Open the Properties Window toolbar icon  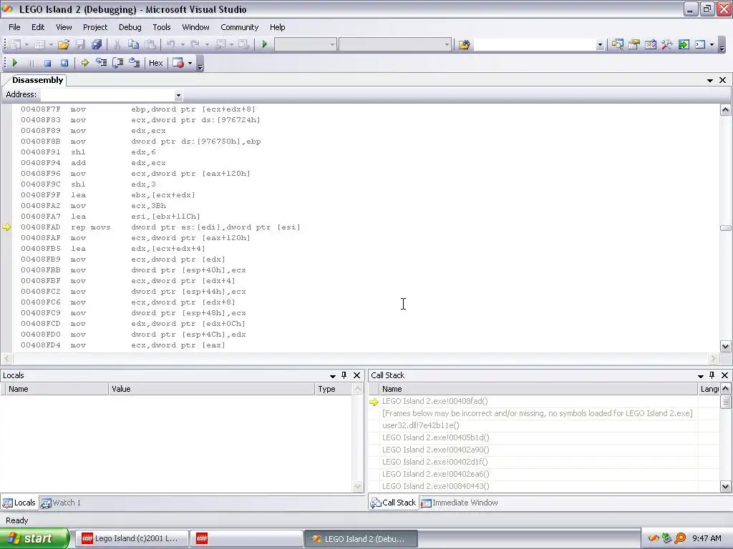[x=634, y=44]
